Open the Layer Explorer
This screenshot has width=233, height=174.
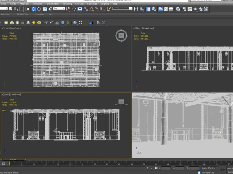(x=154, y=9)
